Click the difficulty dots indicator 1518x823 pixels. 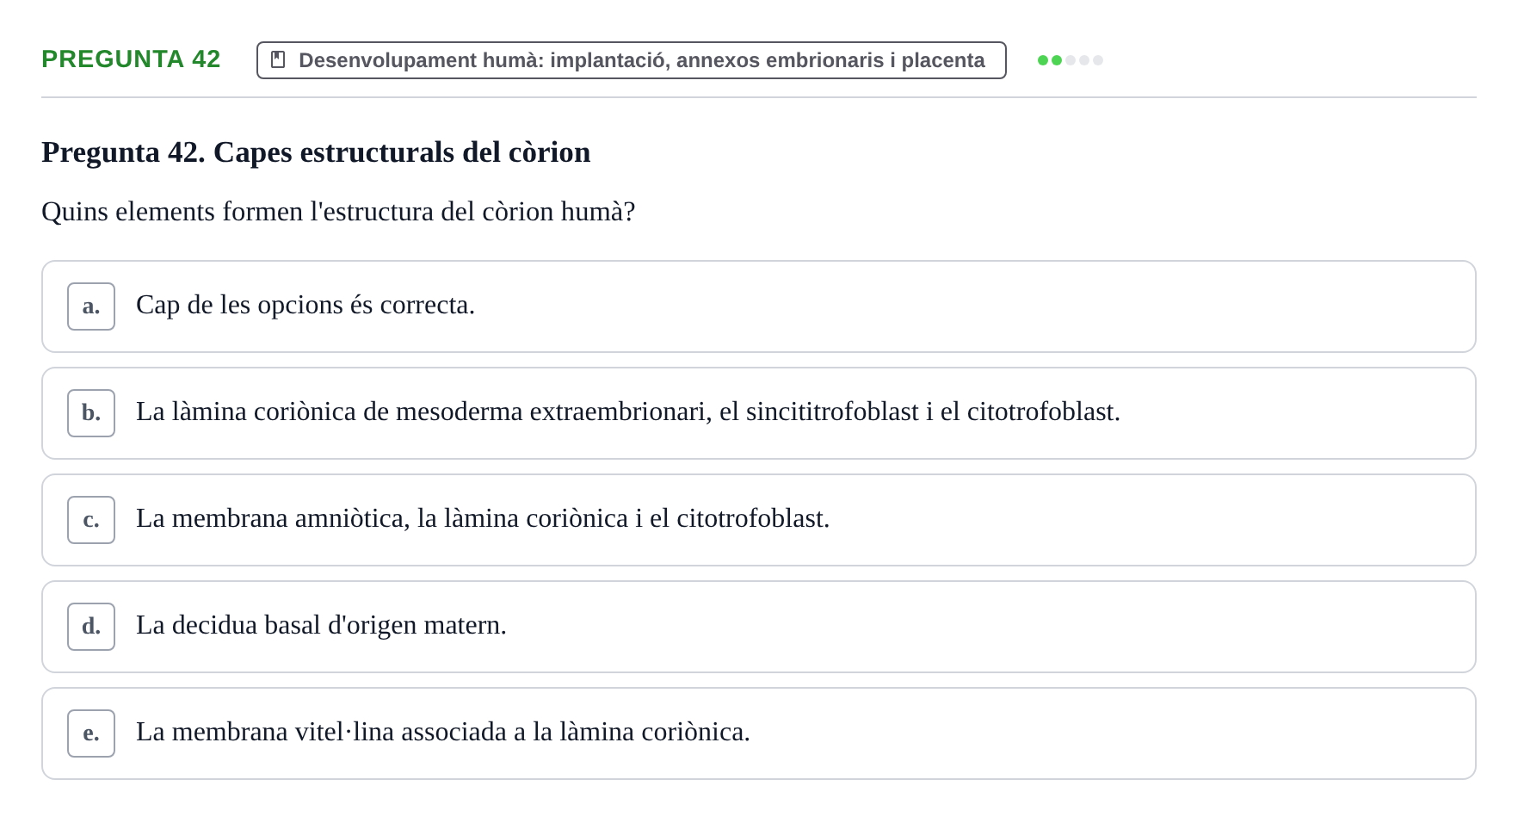point(1070,60)
